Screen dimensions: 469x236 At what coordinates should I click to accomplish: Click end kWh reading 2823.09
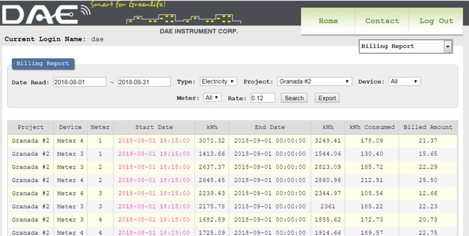pos(328,167)
